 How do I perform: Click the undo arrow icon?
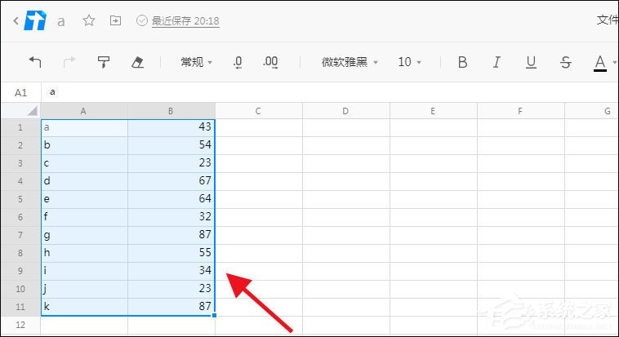tap(35, 62)
